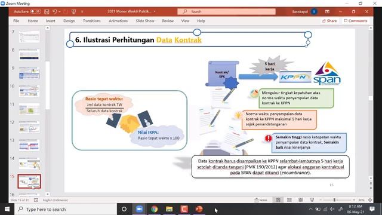This screenshot has height=215, width=382.
Task: Open Customize Quick Access Toolbar dropdown
Action: click(82, 11)
